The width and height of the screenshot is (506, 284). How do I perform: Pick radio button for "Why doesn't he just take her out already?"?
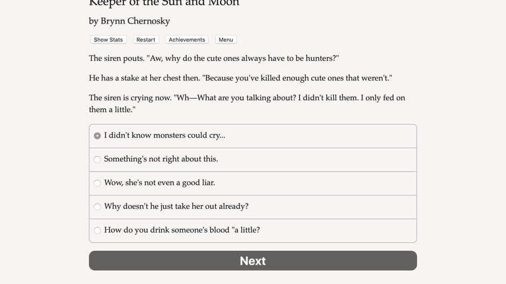coord(97,207)
